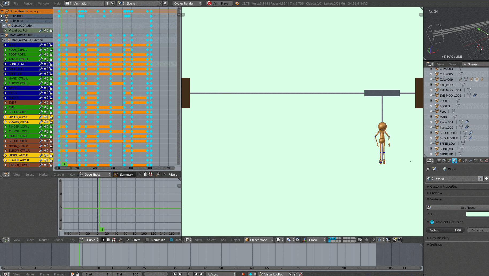Open the Render menu in top bar

(28, 3)
